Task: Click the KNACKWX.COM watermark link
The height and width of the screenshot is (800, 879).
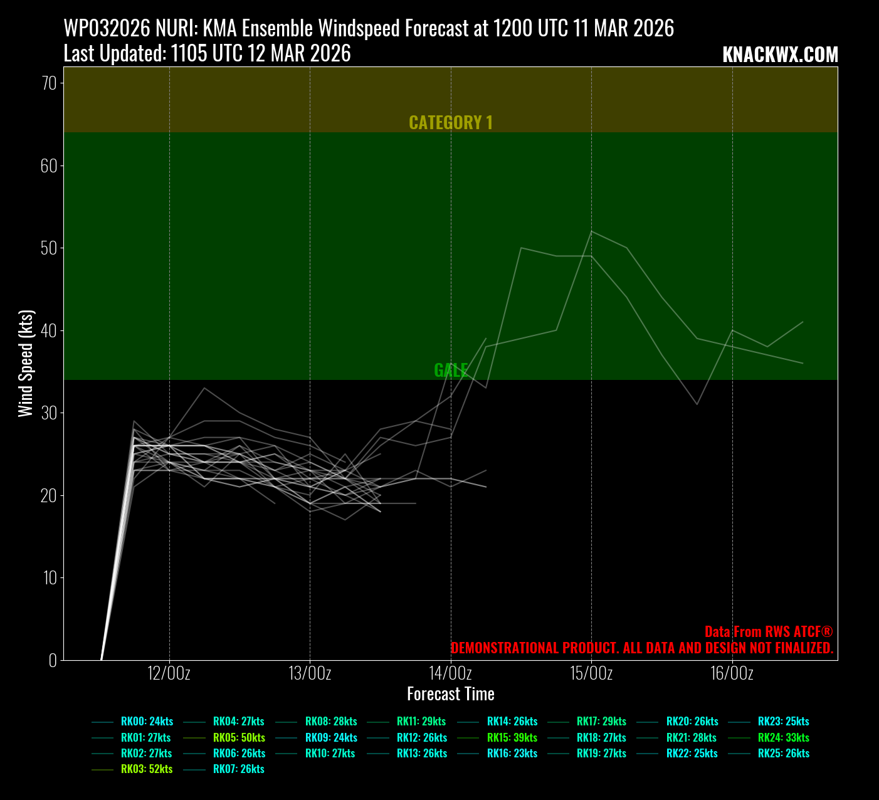Action: pos(779,55)
